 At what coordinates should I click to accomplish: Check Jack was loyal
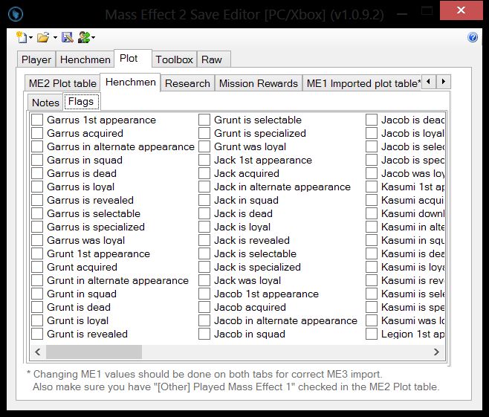(x=204, y=281)
